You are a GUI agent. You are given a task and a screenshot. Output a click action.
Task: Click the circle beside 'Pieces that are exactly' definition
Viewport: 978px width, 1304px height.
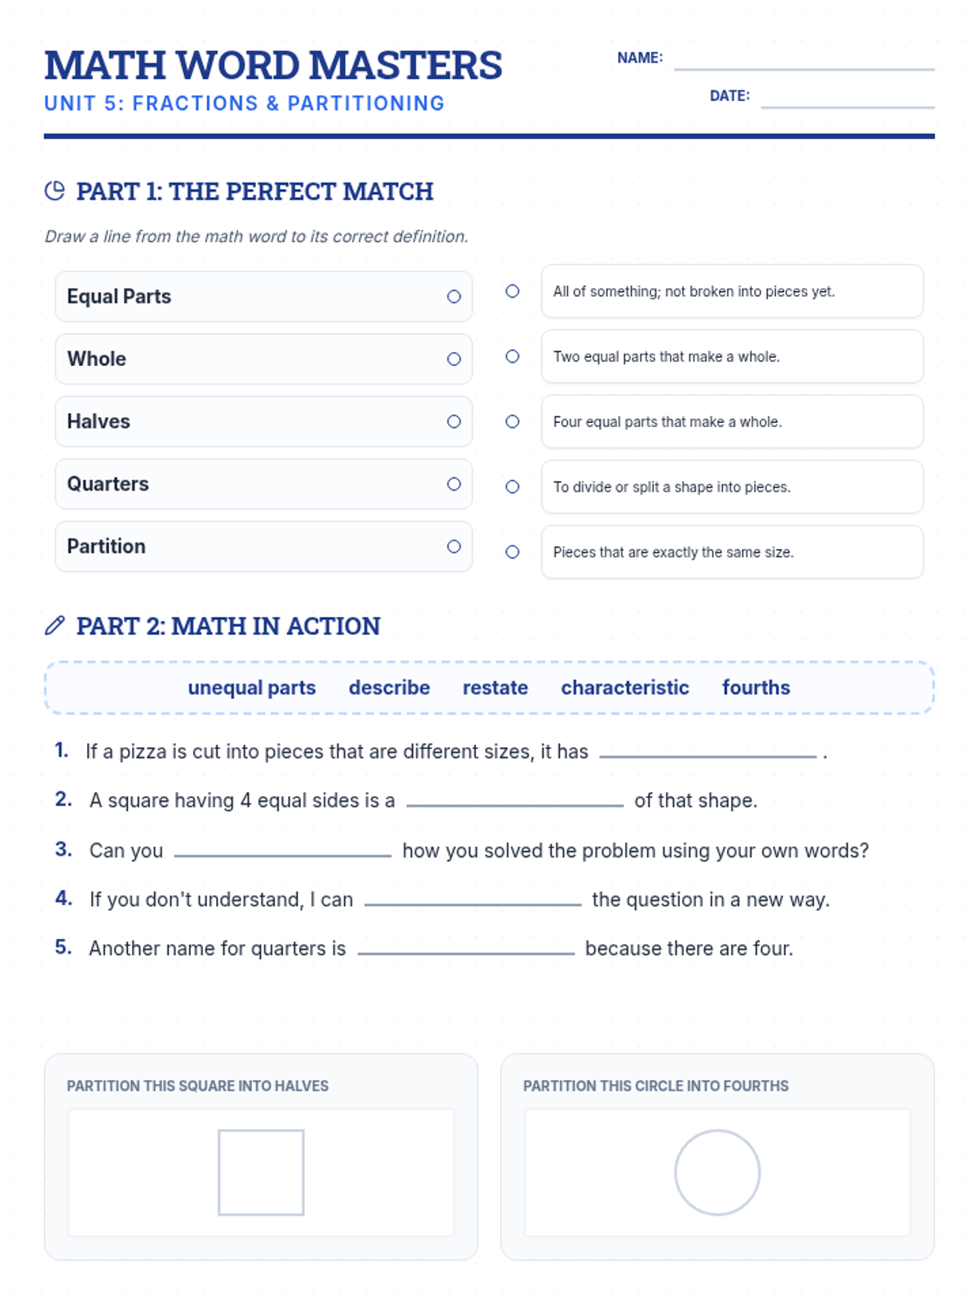pos(513,552)
